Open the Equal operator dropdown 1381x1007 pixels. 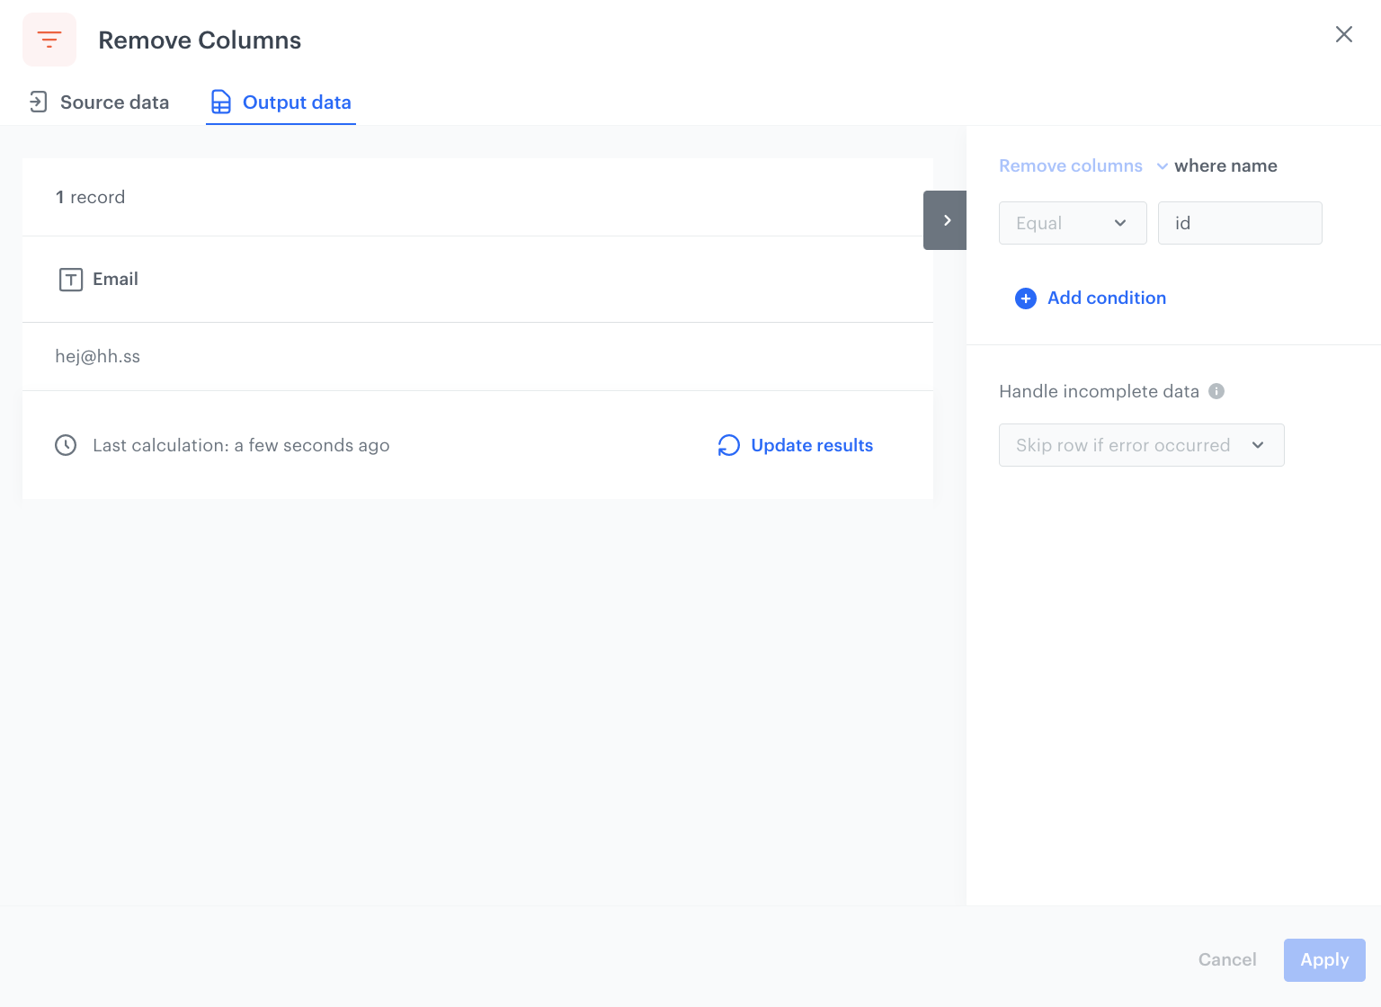tap(1072, 223)
